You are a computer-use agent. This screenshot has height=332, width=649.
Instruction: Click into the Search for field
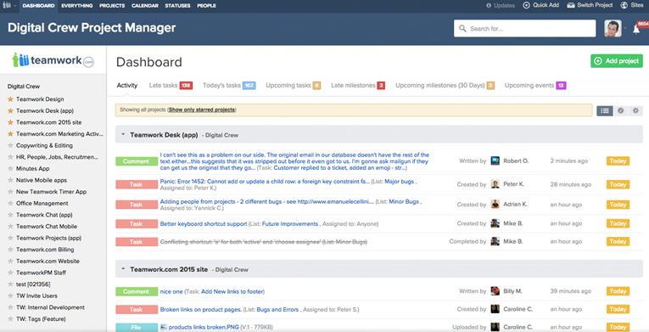(x=524, y=29)
